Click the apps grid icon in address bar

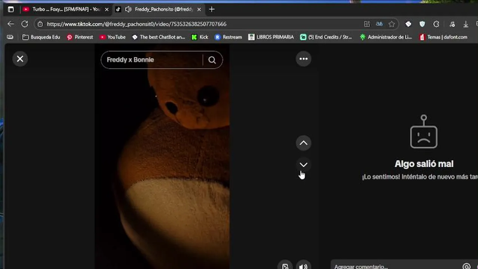pos(367,24)
